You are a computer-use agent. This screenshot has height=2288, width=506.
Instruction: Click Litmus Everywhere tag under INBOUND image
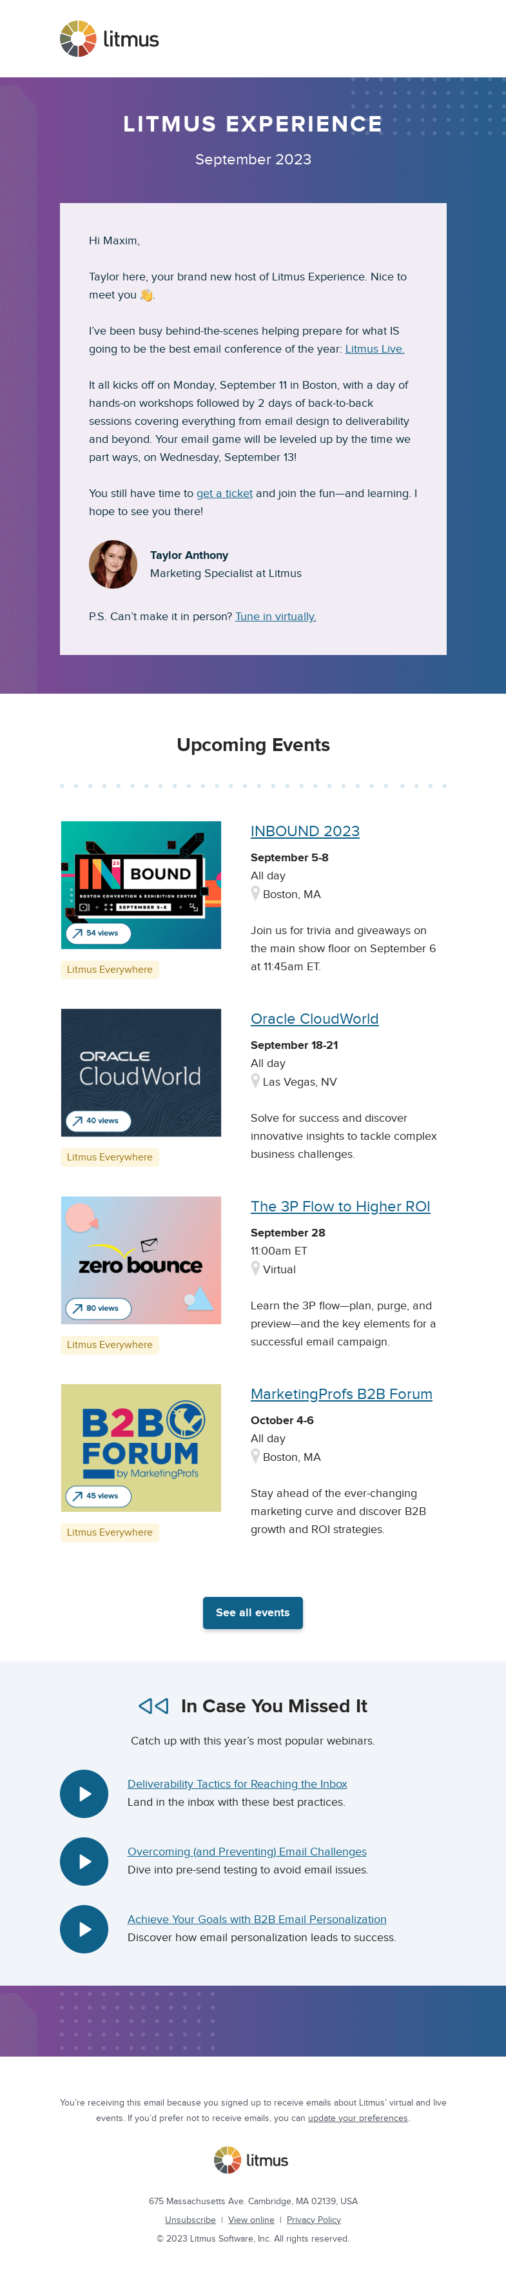(110, 969)
